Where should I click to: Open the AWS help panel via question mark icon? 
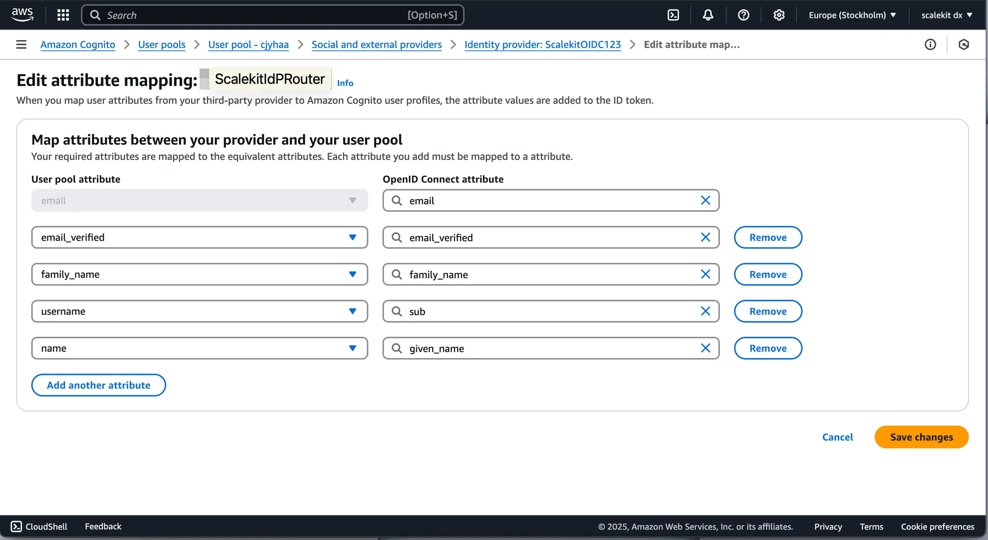[743, 15]
